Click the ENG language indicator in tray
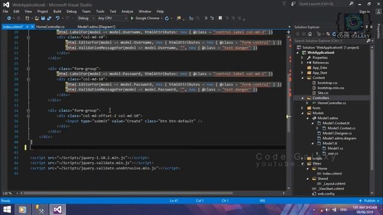 344,210
